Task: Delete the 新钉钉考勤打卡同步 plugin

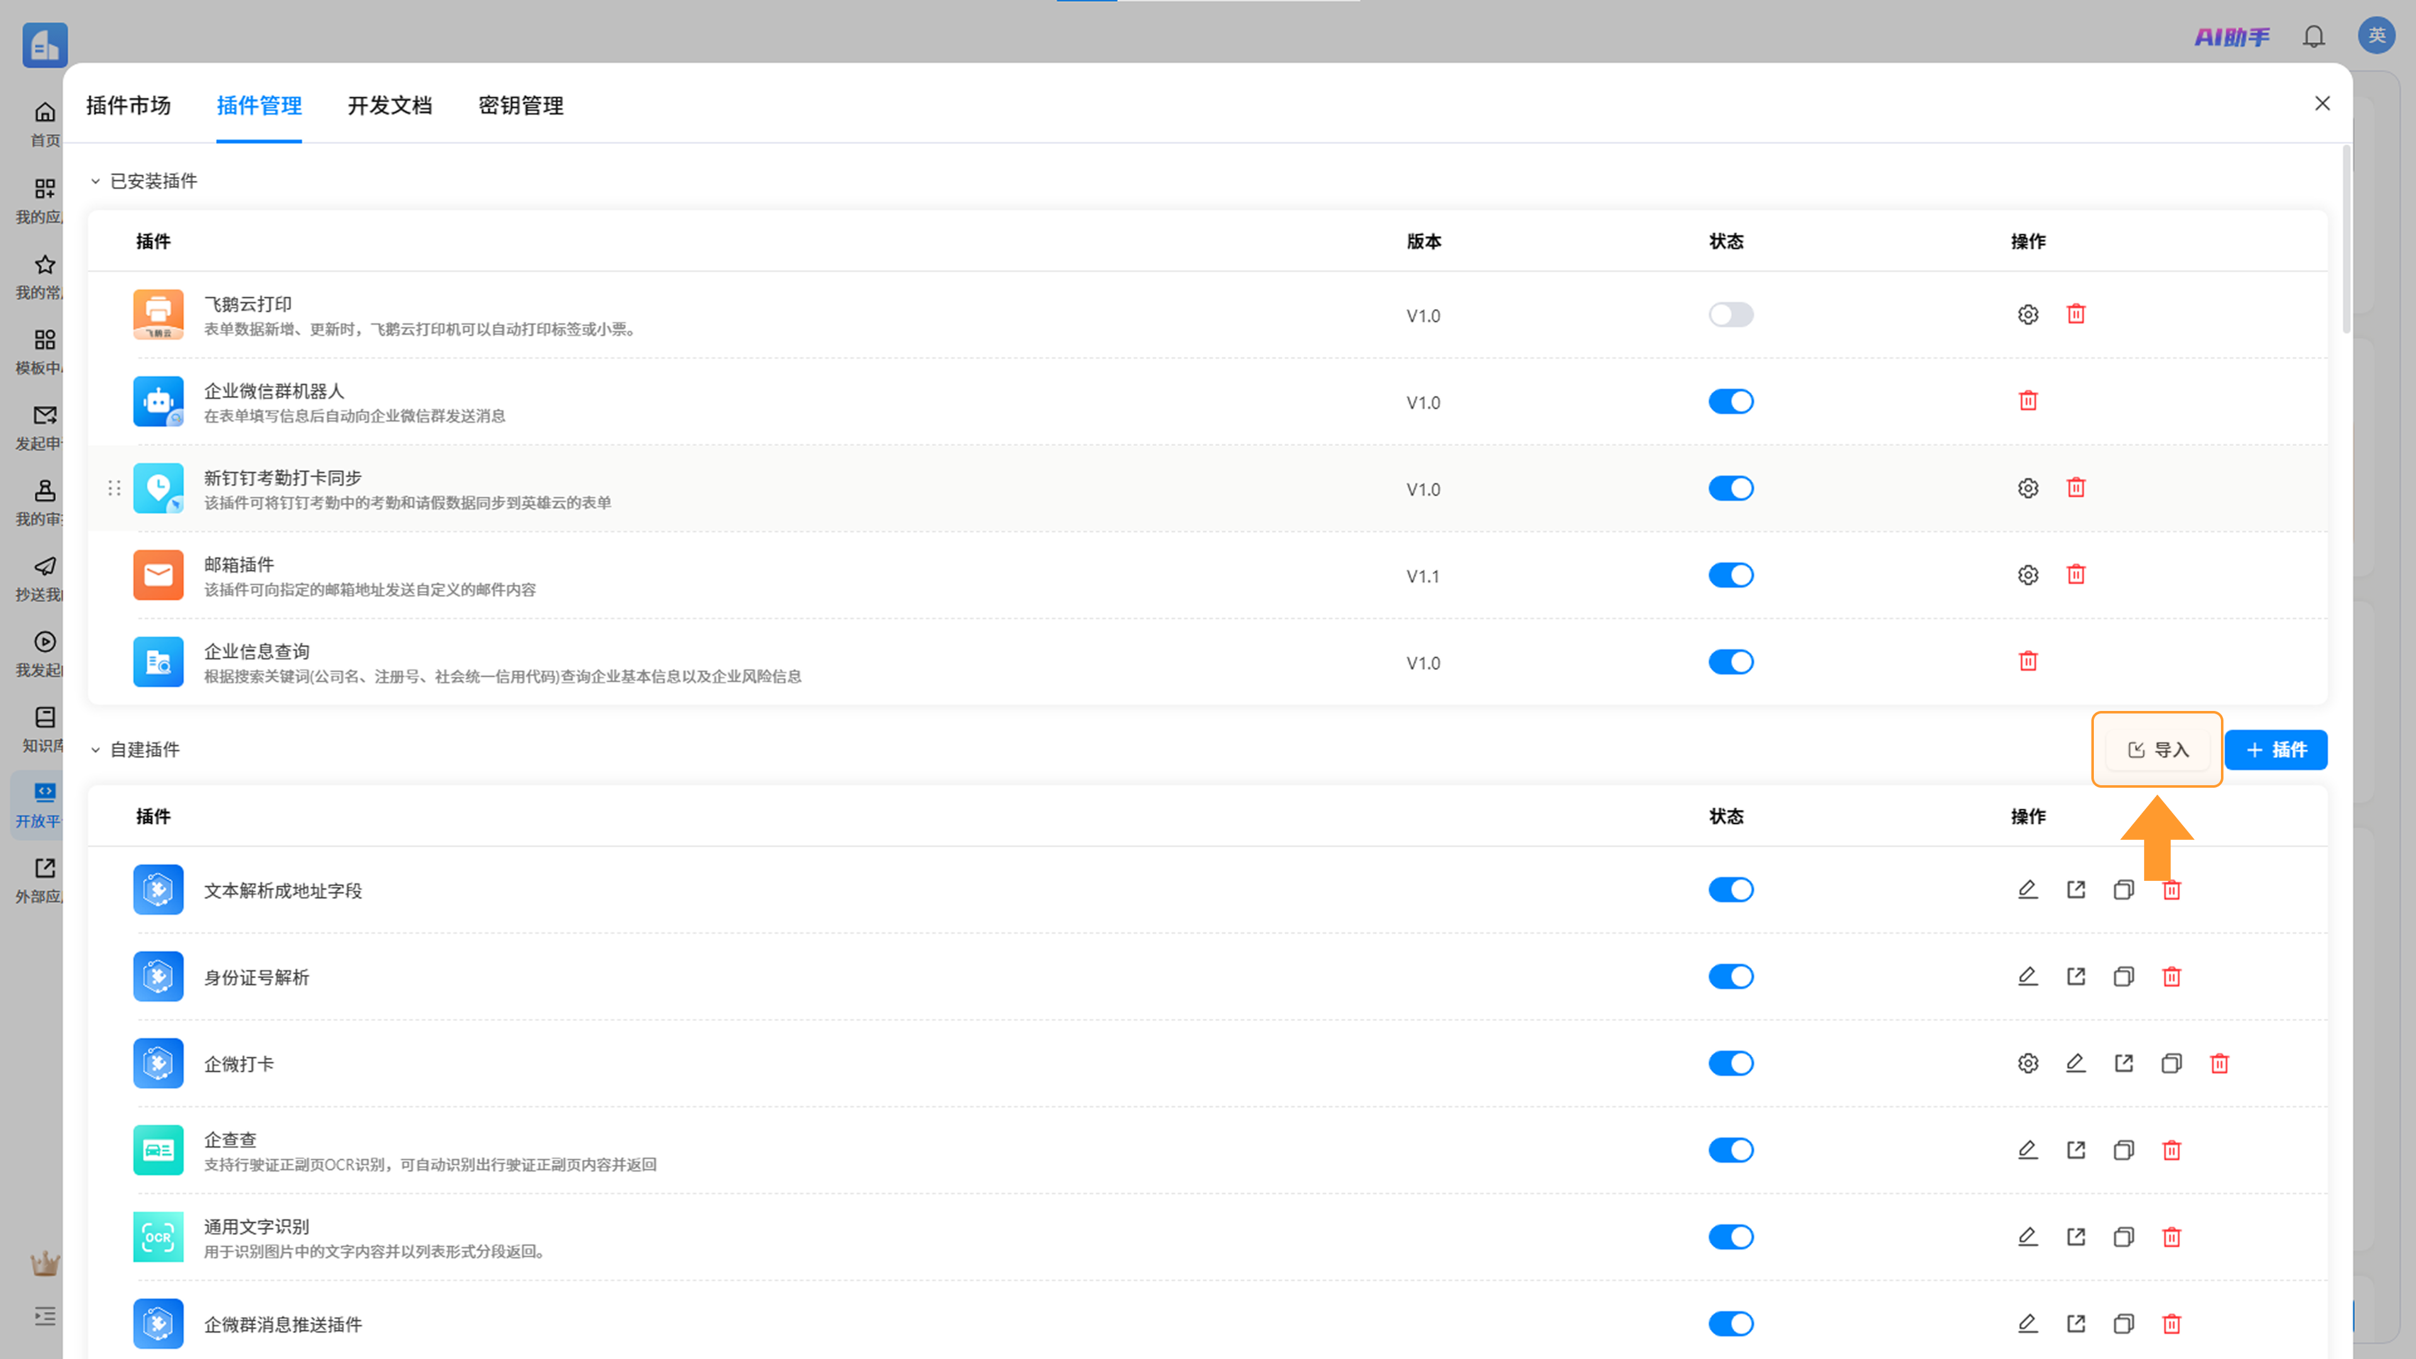Action: point(2076,488)
